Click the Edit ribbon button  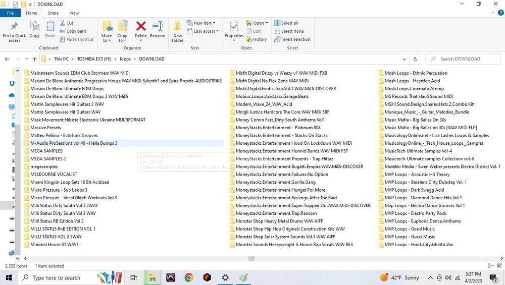coord(254,31)
